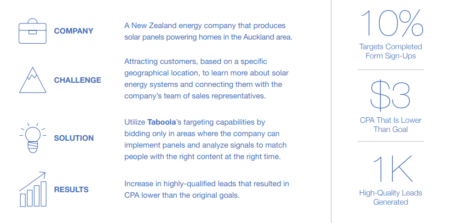The height and width of the screenshot is (223, 454).
Task: Click the divider line below 10% stat
Action: pos(391,70)
